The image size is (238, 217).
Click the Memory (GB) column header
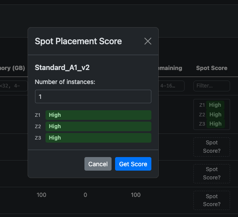pos(12,68)
